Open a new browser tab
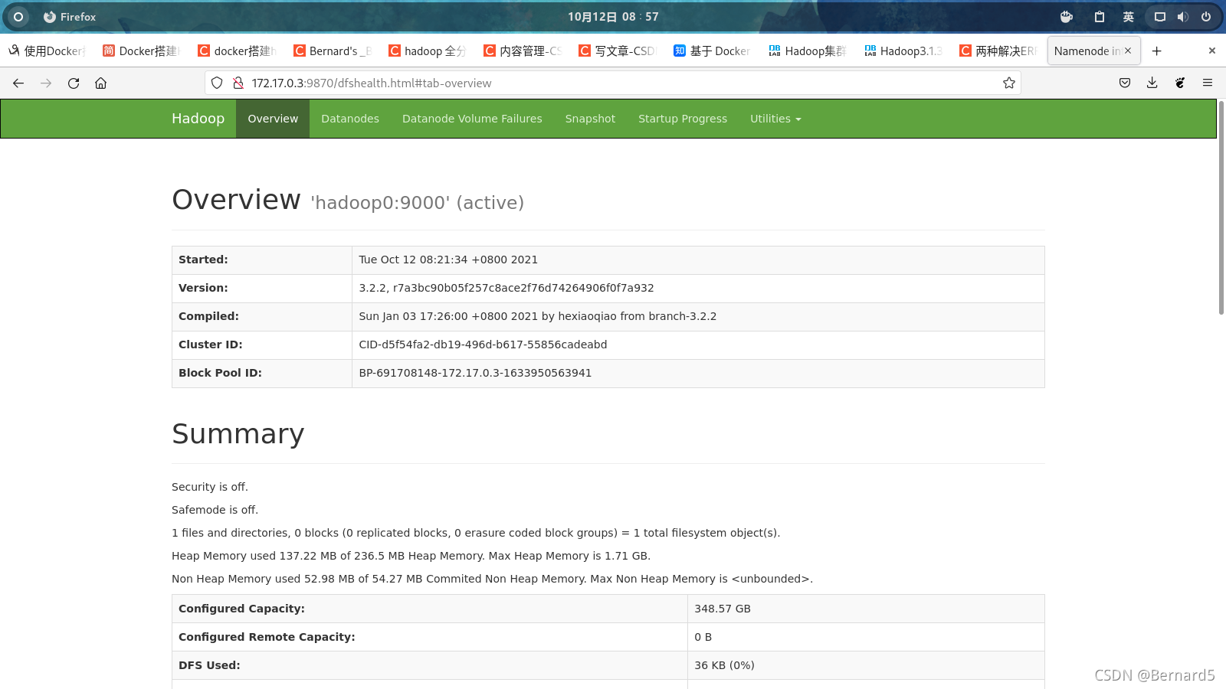 1157,51
